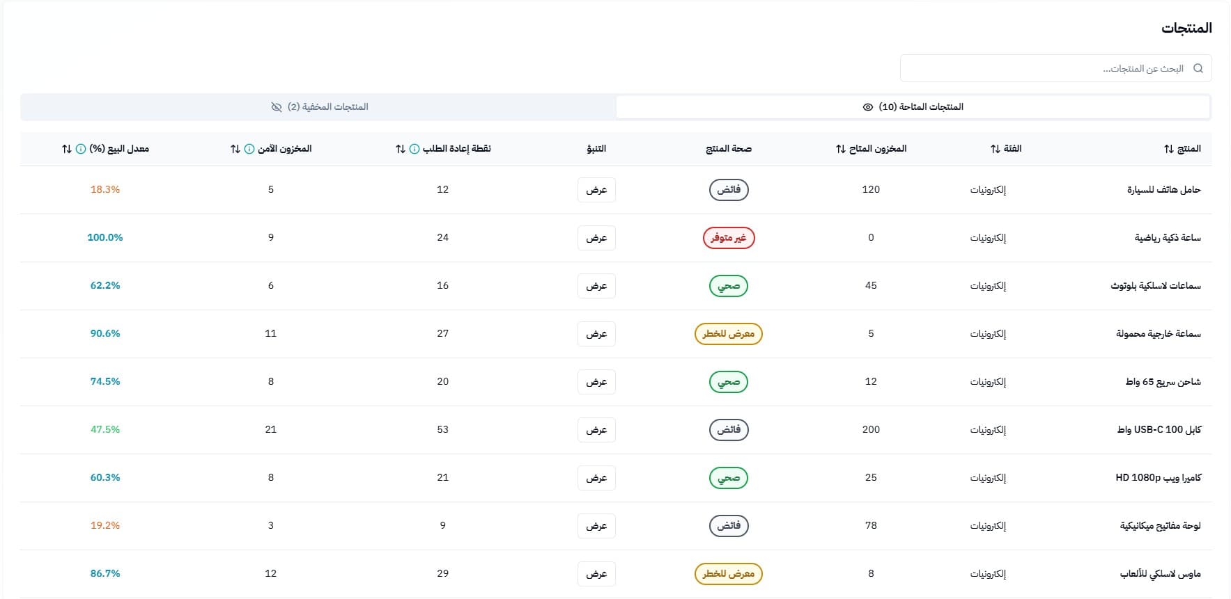Click صحي badge for شاحن سريع 65 واط
Image resolution: width=1231 pixels, height=599 pixels.
pyautogui.click(x=729, y=382)
